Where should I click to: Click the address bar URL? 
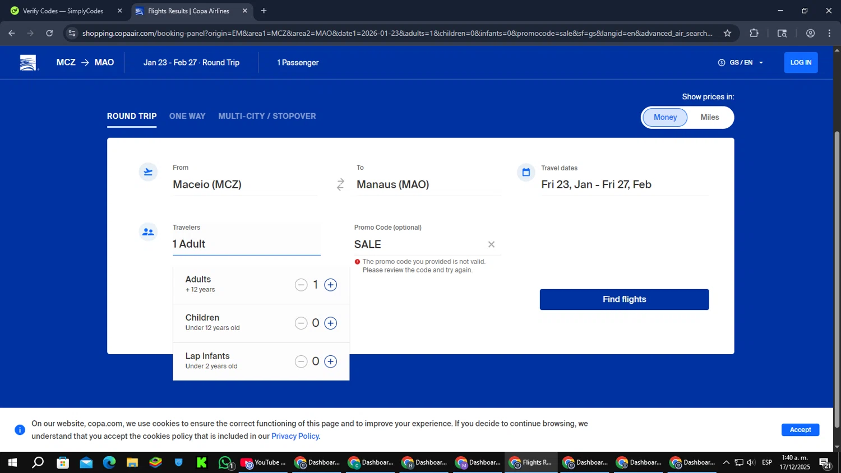point(397,33)
